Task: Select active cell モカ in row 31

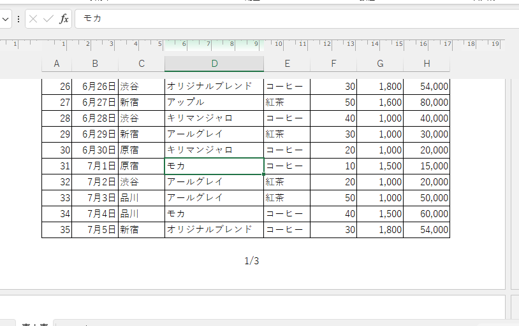Action: pyautogui.click(x=214, y=166)
